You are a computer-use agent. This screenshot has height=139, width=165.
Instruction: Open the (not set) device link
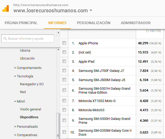click(85, 52)
